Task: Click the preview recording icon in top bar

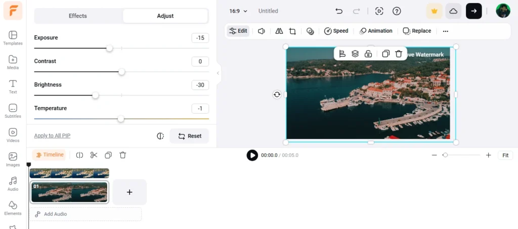Action: (379, 11)
